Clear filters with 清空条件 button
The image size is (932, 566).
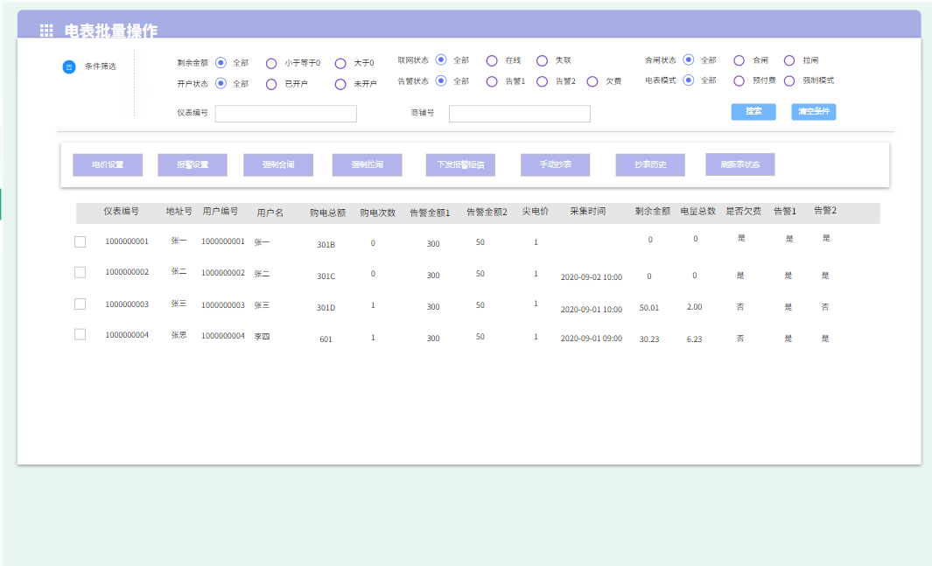(813, 112)
